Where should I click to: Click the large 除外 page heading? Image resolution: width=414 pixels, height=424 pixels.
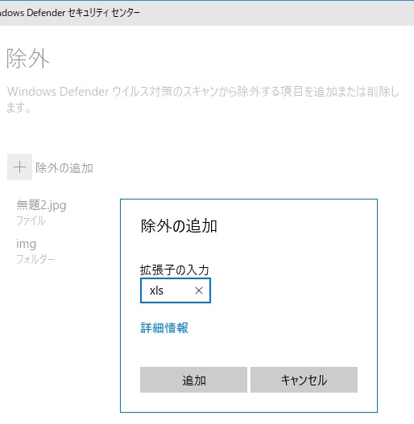point(27,59)
